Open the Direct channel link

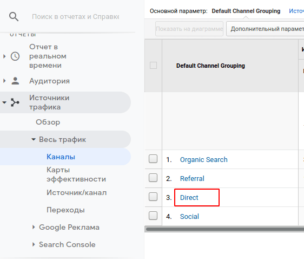pos(189,197)
